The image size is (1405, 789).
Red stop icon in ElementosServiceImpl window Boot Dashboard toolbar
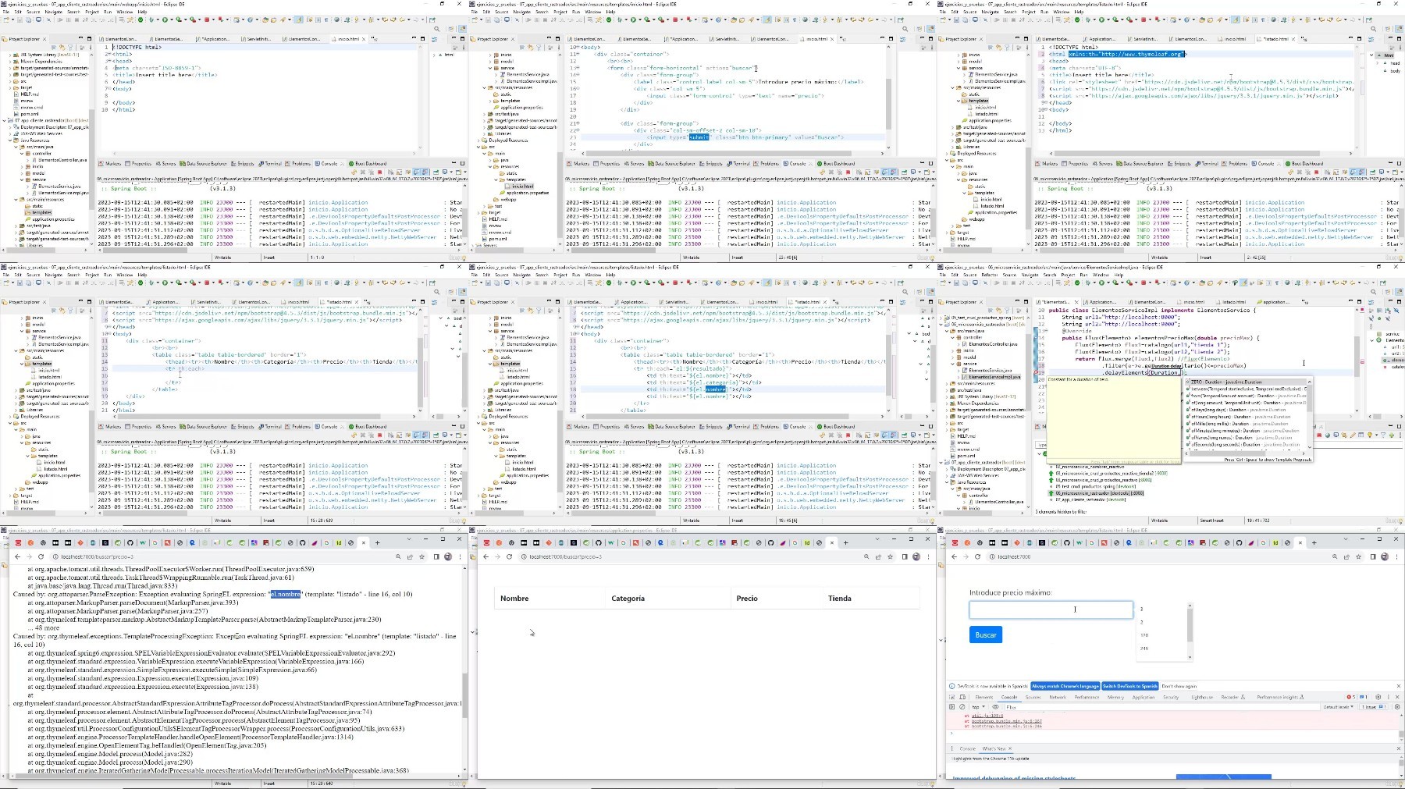(x=1318, y=435)
